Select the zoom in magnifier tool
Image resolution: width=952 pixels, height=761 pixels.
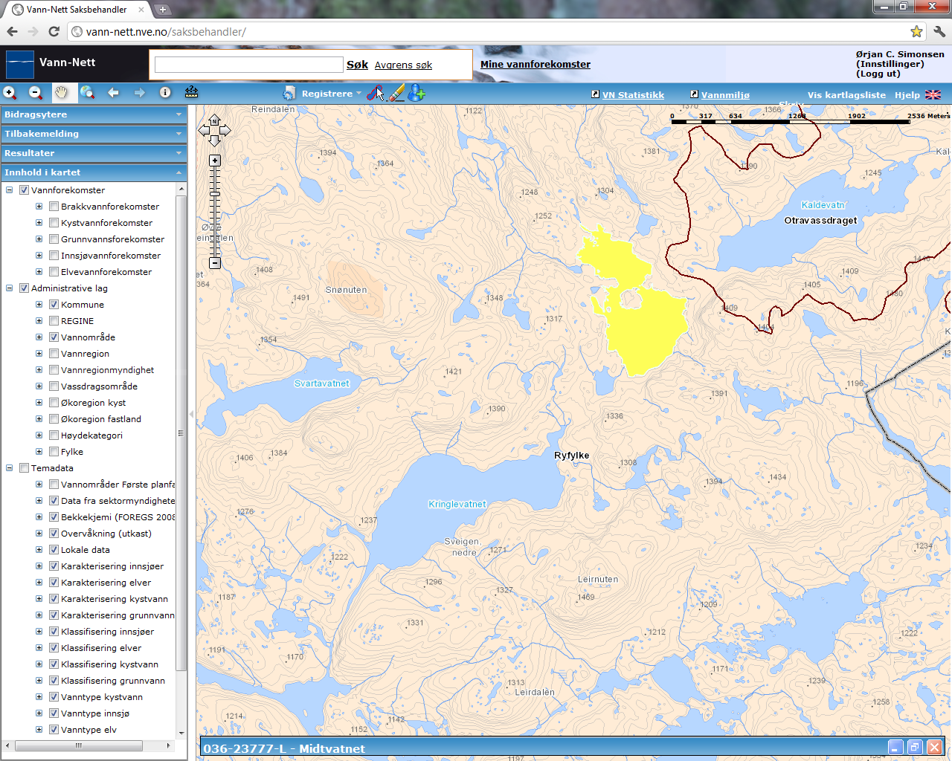[x=10, y=93]
